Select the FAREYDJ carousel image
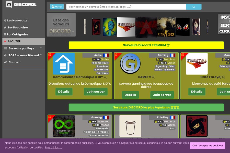This screenshot has height=153, width=230. [x=126, y=27]
